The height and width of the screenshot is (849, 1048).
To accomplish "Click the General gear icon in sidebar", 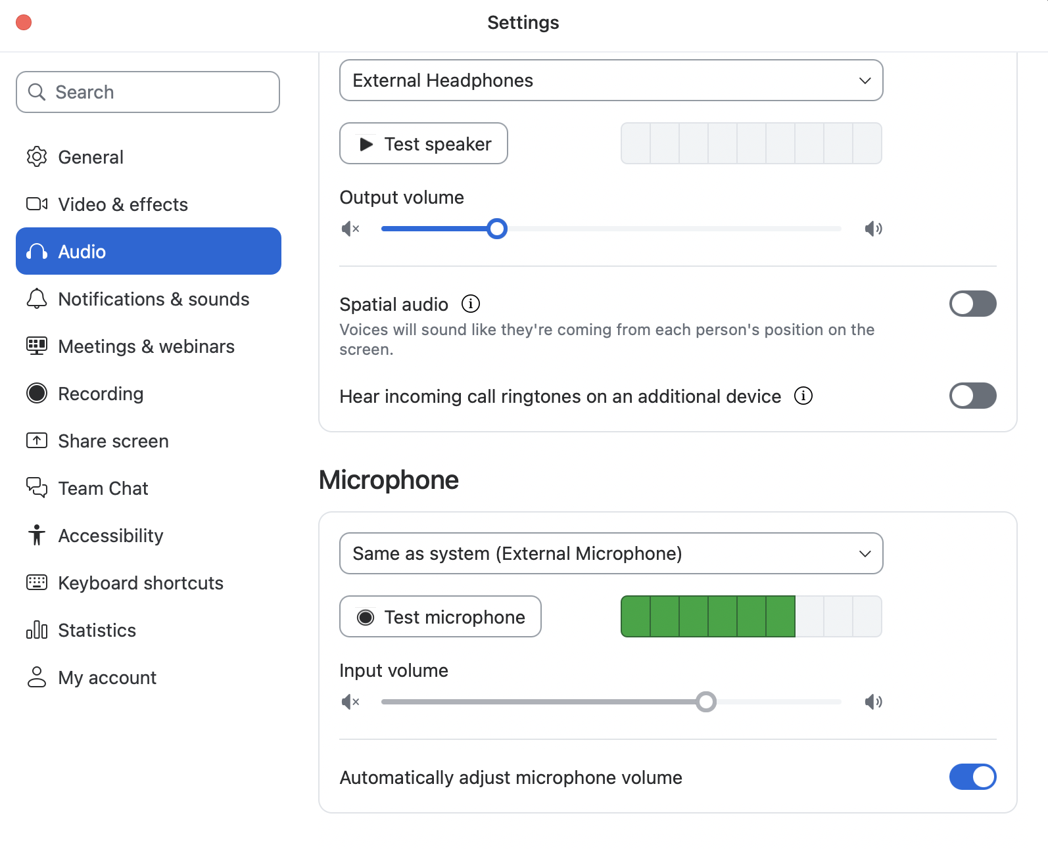I will click(37, 157).
